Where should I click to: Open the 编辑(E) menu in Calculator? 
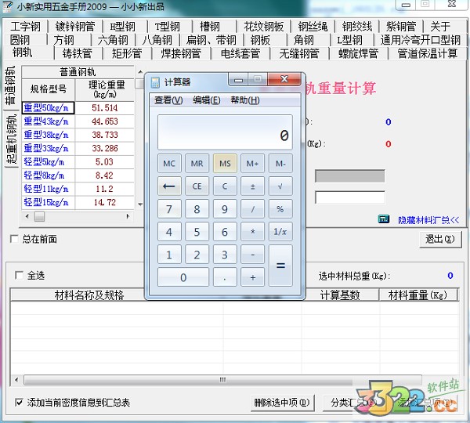pos(207,100)
